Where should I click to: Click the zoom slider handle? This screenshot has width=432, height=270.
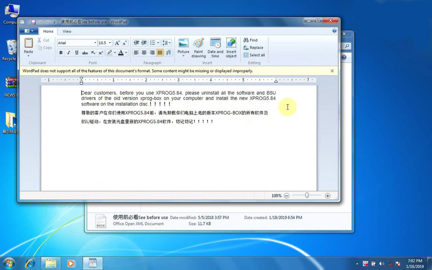307,195
